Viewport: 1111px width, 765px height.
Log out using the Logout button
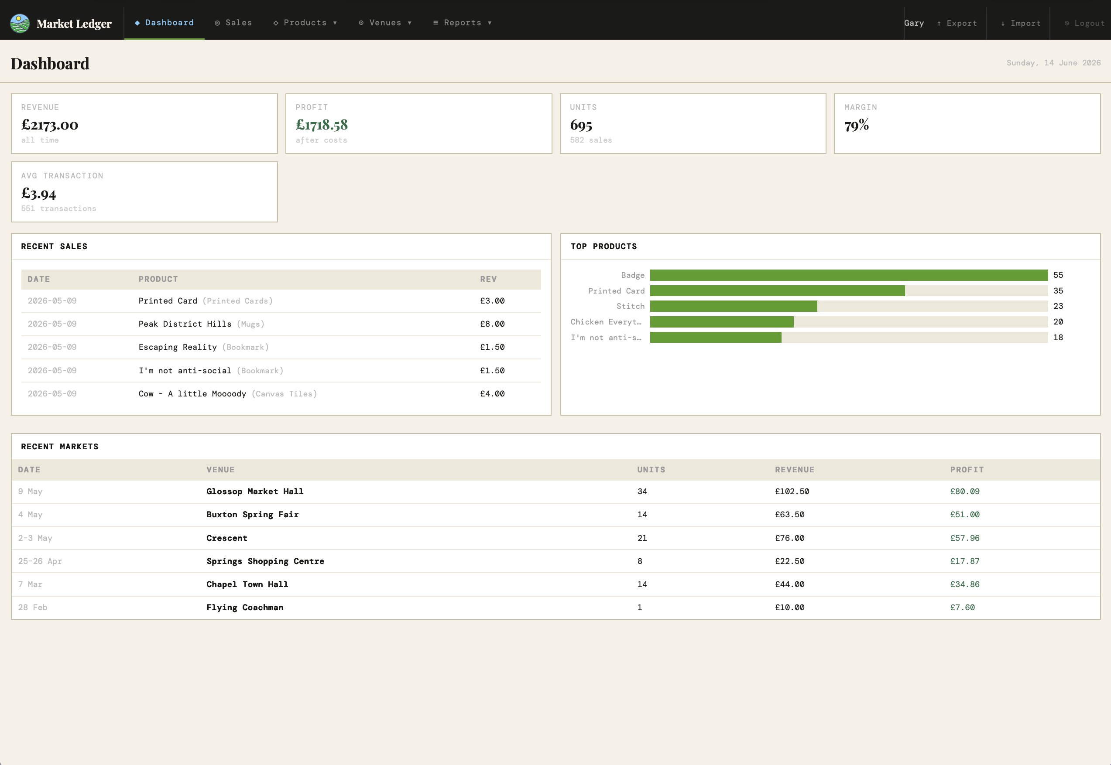pyautogui.click(x=1084, y=23)
